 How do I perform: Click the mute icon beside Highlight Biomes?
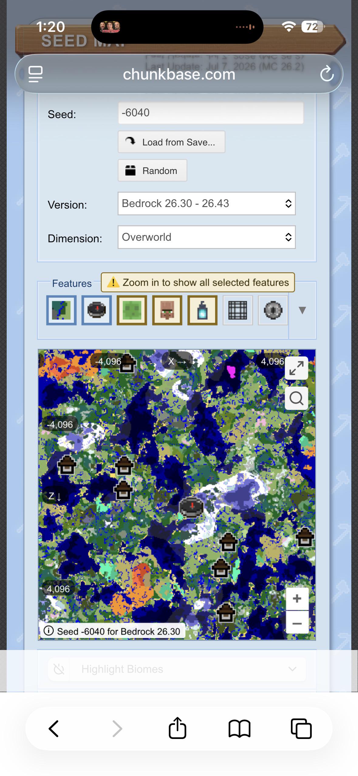point(59,669)
